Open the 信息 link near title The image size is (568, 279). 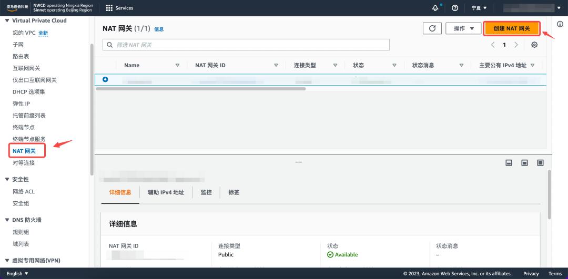[159, 29]
